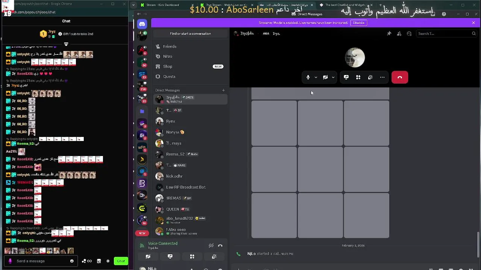Open Discord home direct messages icon
Image resolution: width=481 pixels, height=270 pixels.
point(142,24)
